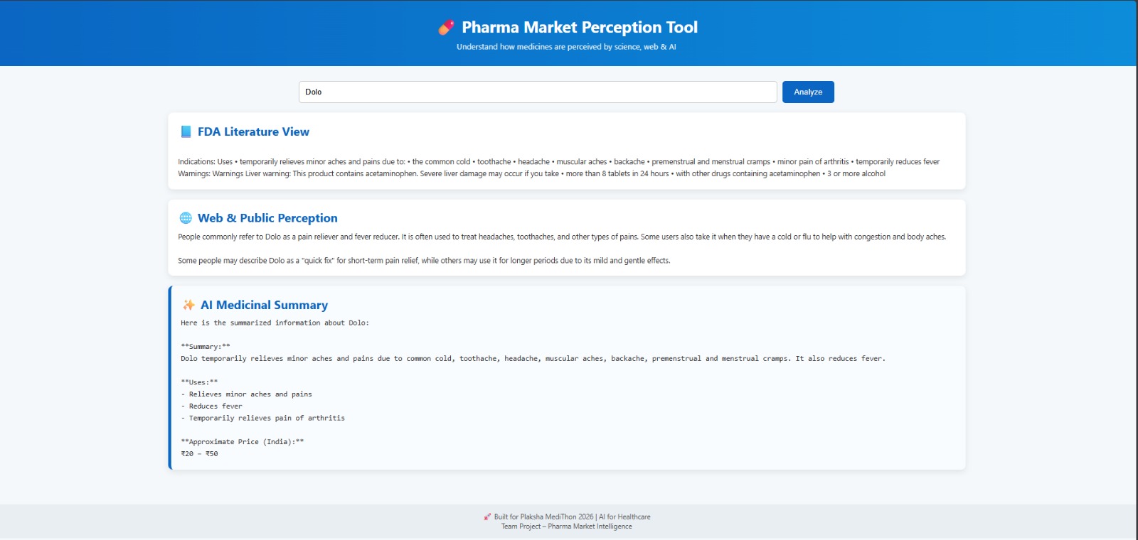Click the Built for Plaksha MediThon footer text
The height and width of the screenshot is (540, 1138).
coord(572,517)
